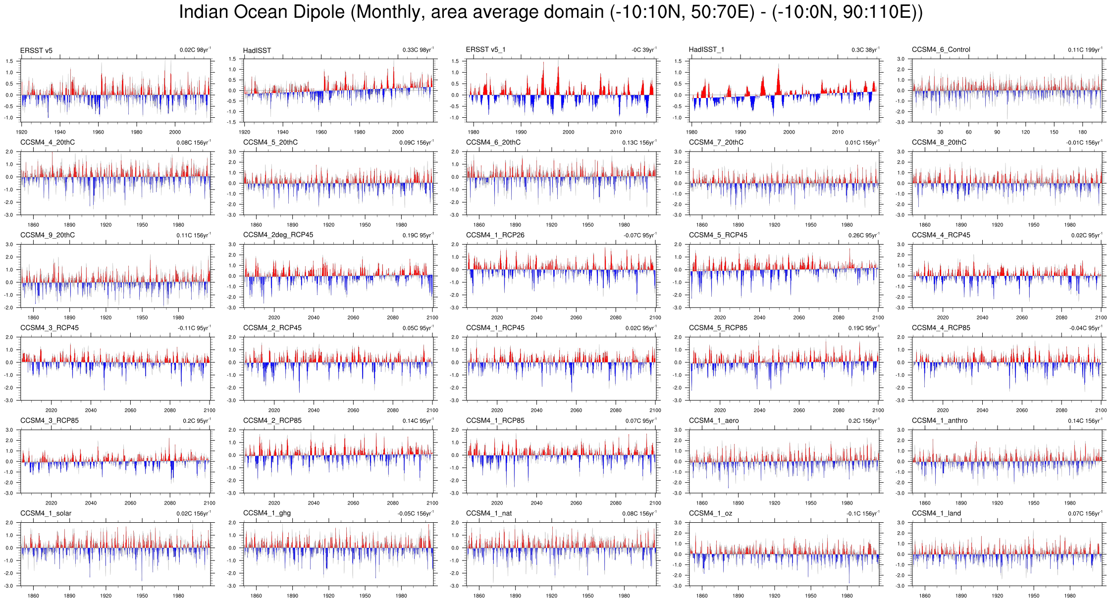
Task: Click the CCSM4_7_20thC chart
Action: click(x=785, y=183)
